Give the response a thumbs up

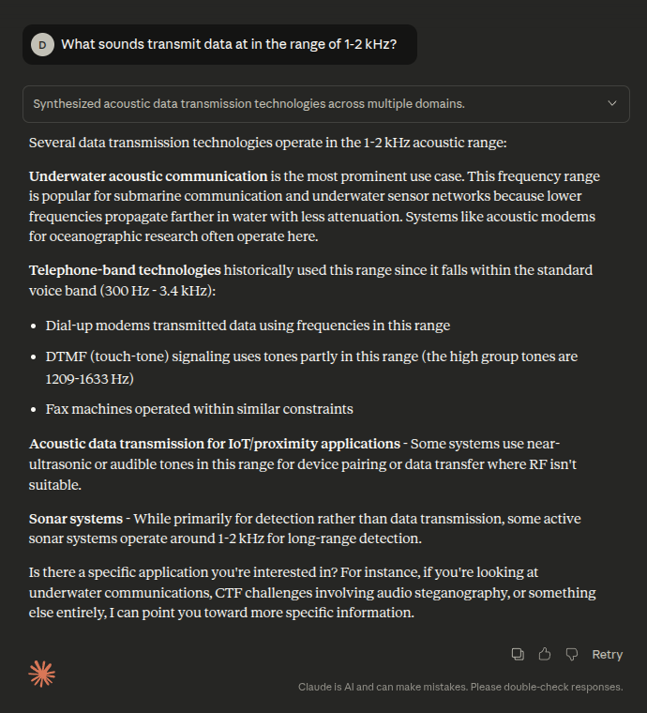pyautogui.click(x=545, y=654)
